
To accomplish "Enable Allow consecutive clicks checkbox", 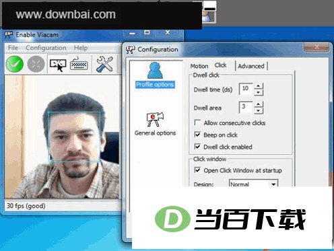I will tap(197, 122).
